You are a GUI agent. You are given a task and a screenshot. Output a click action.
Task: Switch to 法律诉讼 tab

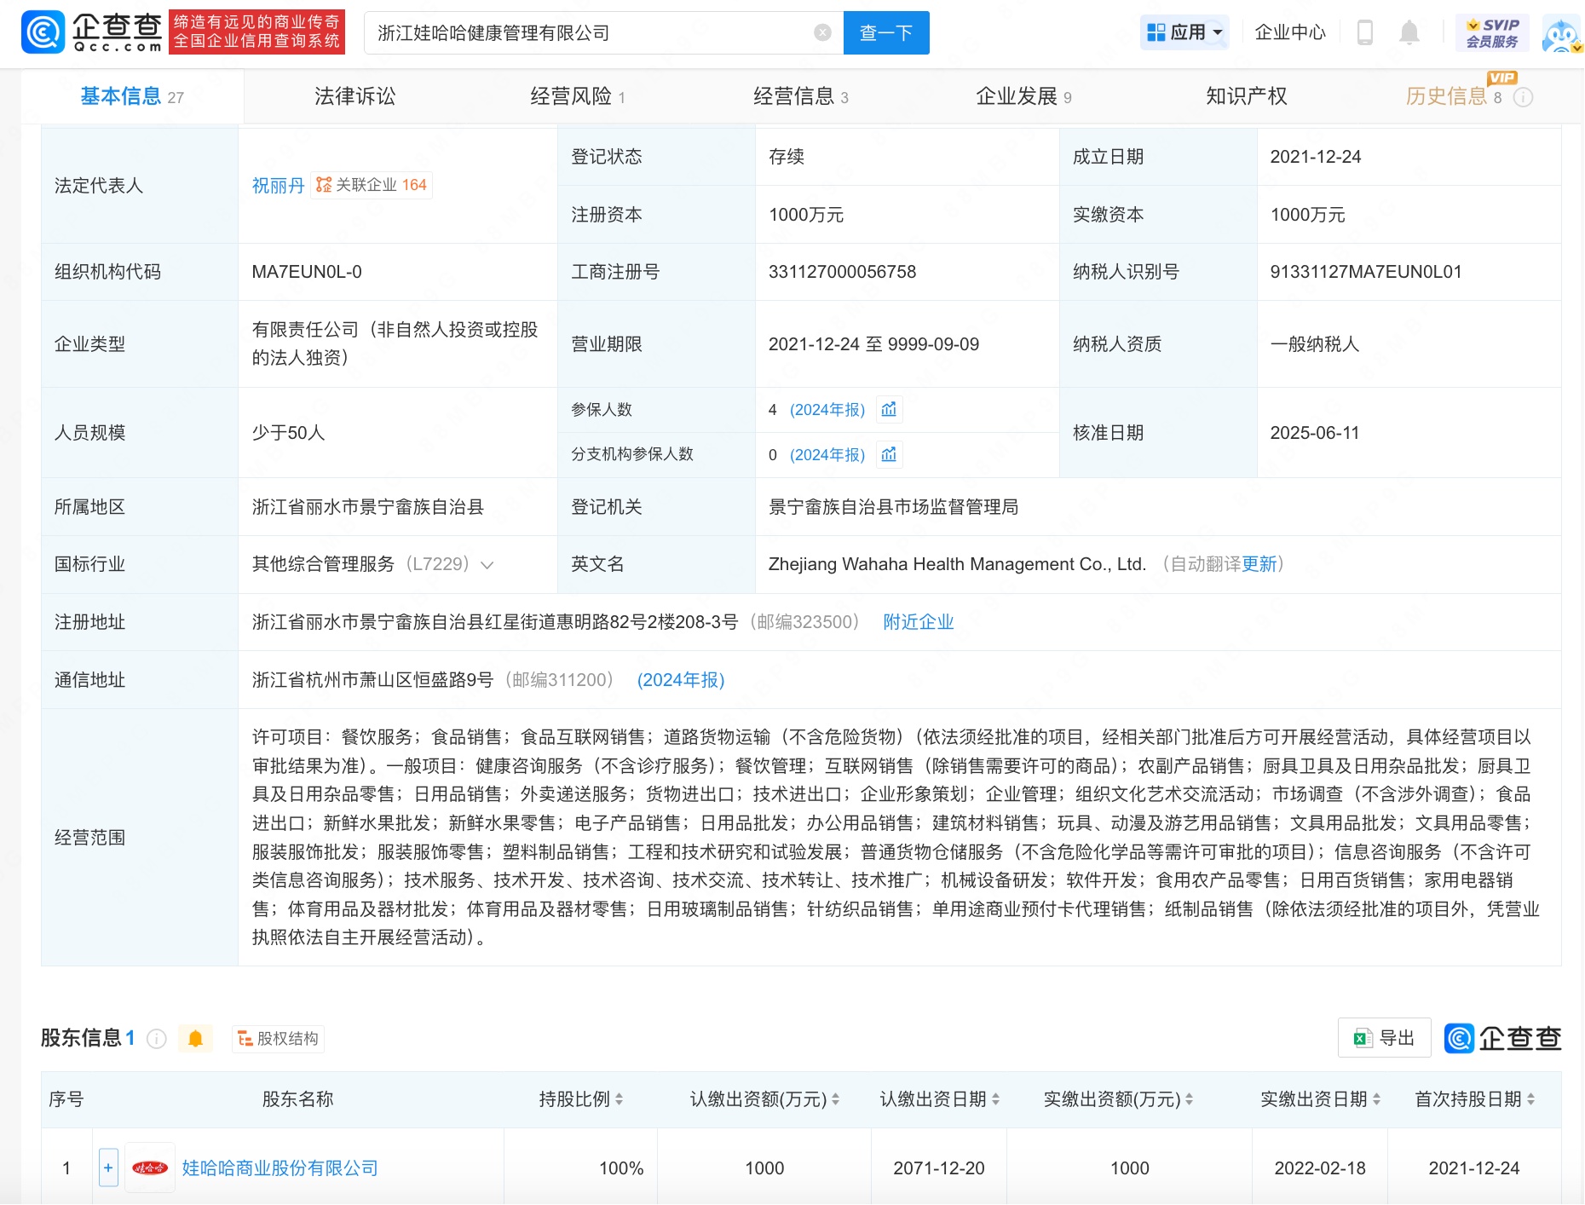click(355, 96)
